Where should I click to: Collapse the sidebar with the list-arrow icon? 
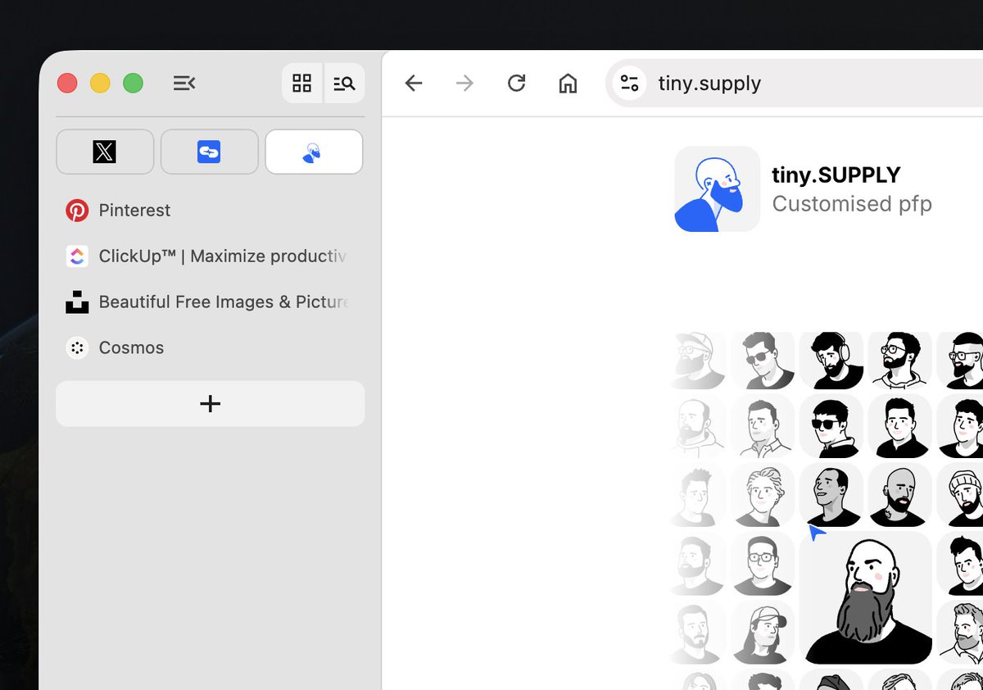[184, 83]
